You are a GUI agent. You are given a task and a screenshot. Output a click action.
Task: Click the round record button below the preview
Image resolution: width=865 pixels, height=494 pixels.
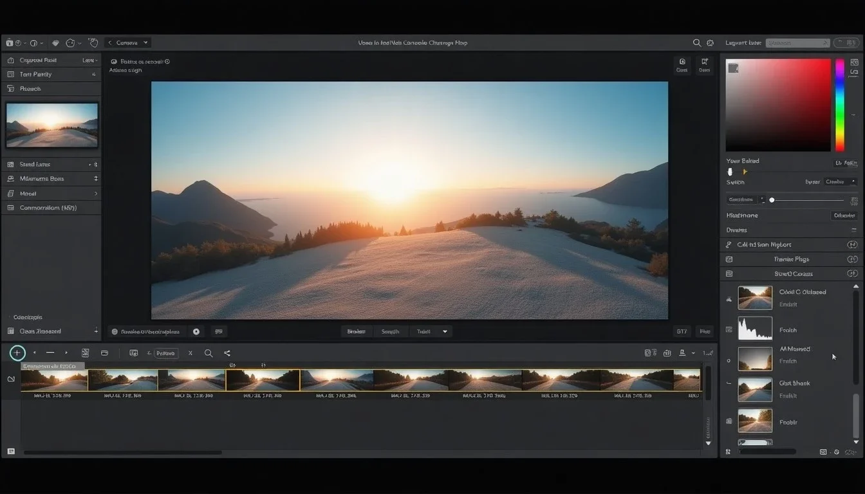point(196,332)
